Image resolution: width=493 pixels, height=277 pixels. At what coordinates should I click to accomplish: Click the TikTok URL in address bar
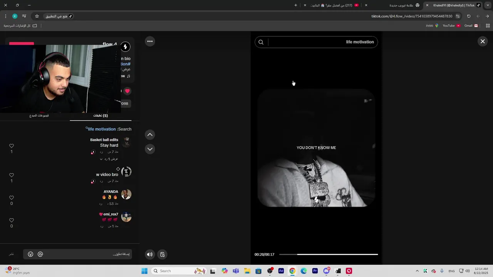point(412,16)
